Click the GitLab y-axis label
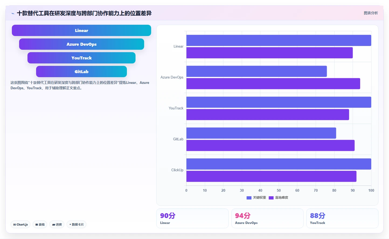 pos(178,139)
